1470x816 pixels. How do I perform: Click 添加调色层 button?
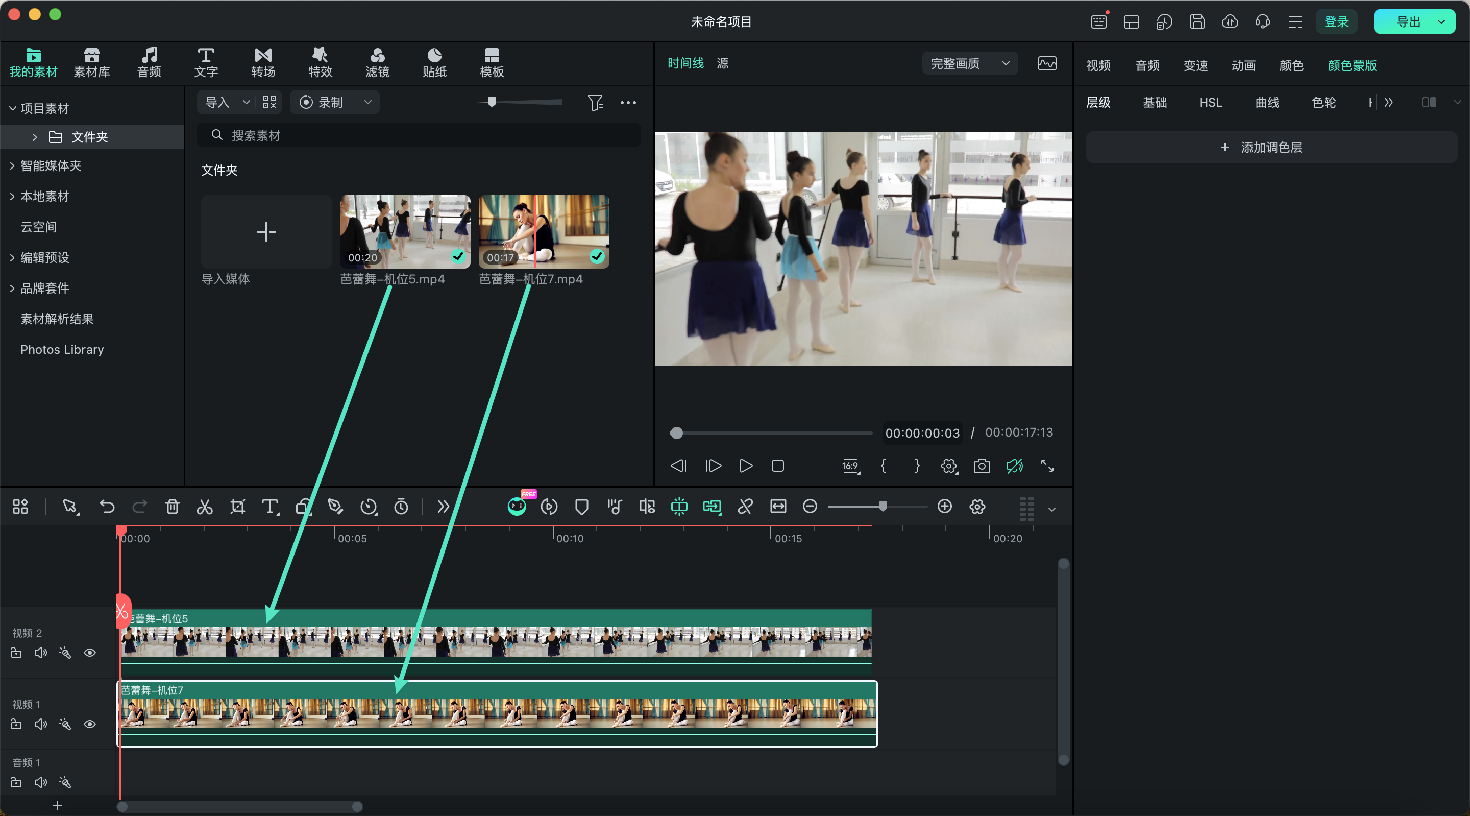[x=1271, y=148]
